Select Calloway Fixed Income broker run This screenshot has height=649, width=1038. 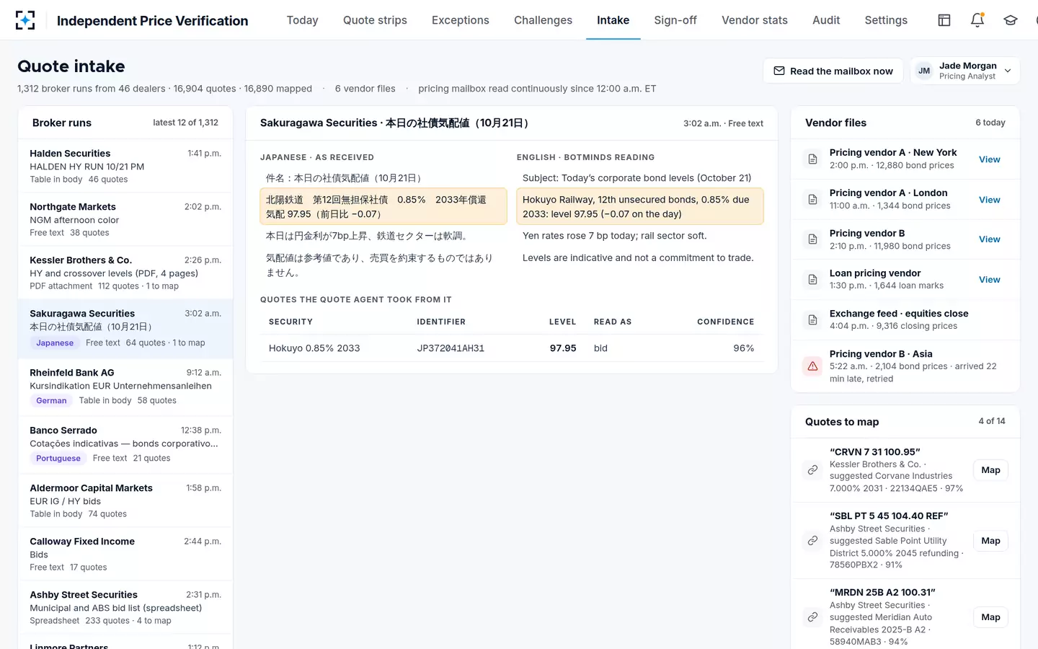pos(125,554)
